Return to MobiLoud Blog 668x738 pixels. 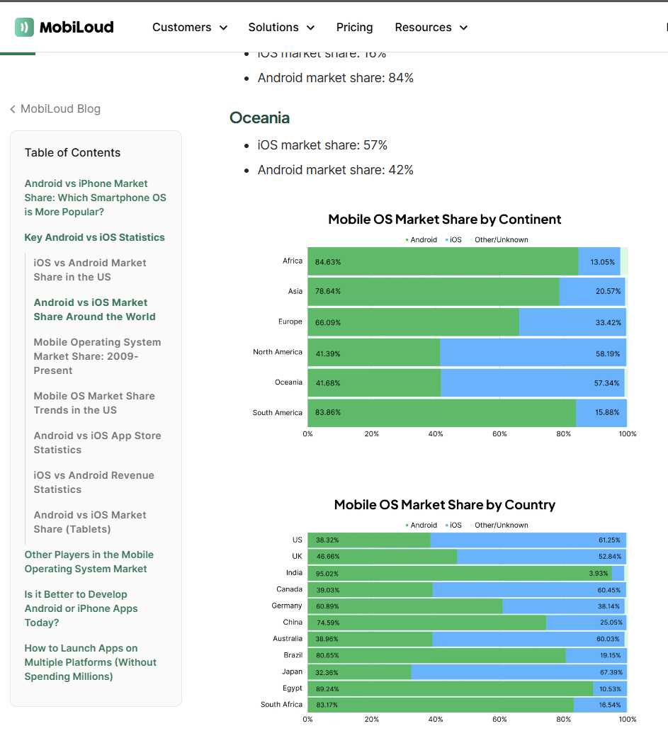(60, 109)
